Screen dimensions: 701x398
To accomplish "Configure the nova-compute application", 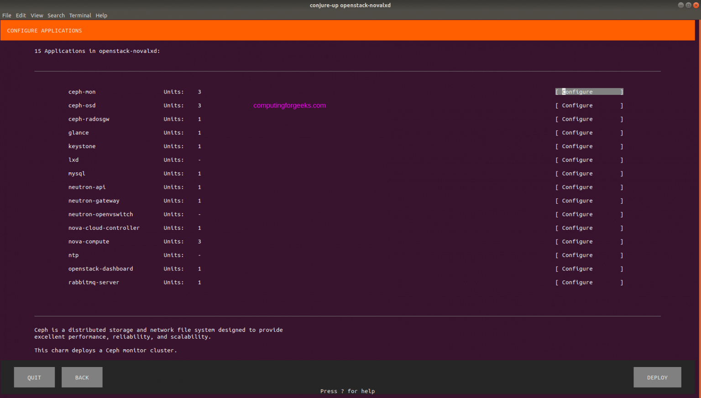I will 589,241.
